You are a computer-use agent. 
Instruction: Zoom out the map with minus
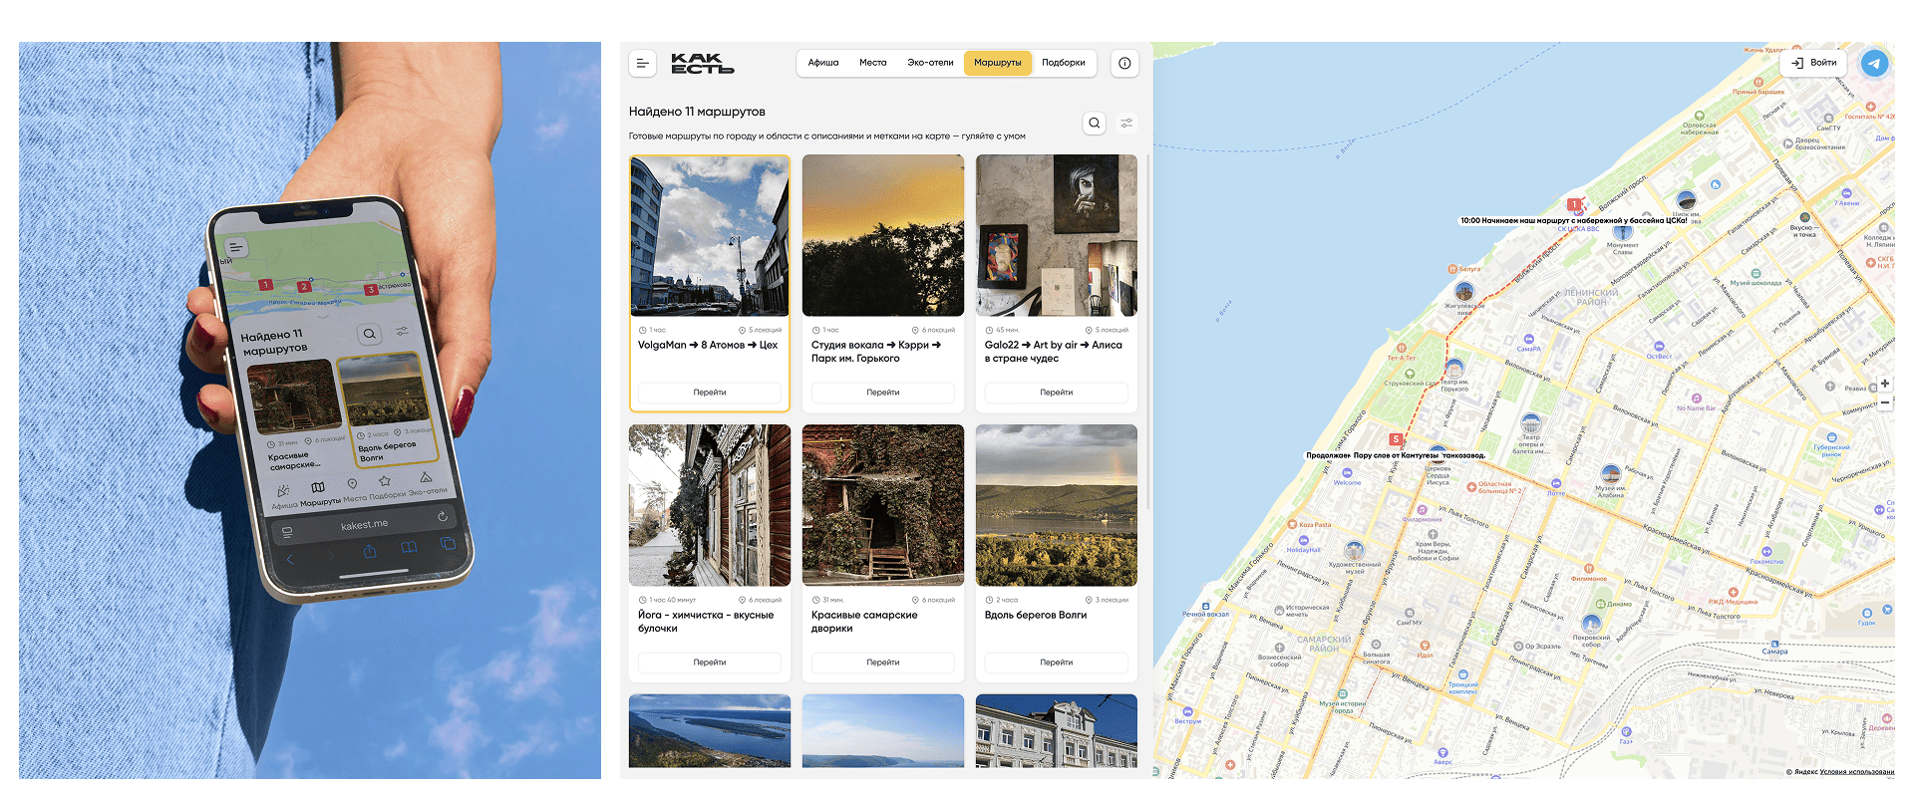tap(1884, 402)
